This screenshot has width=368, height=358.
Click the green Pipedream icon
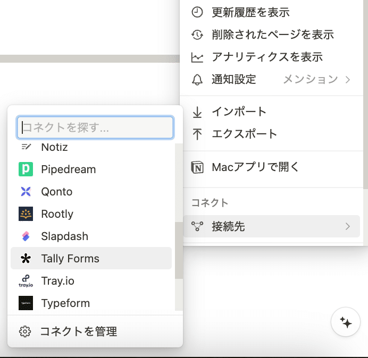[26, 169]
